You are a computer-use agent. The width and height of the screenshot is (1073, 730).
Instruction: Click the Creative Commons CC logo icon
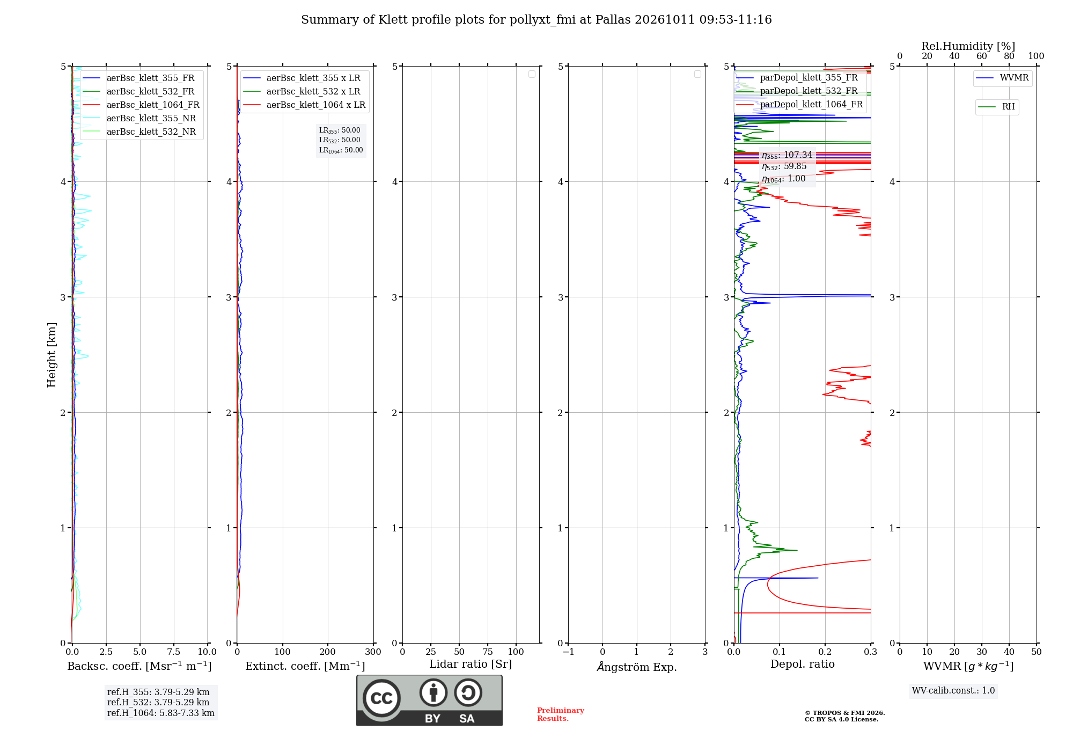[381, 698]
